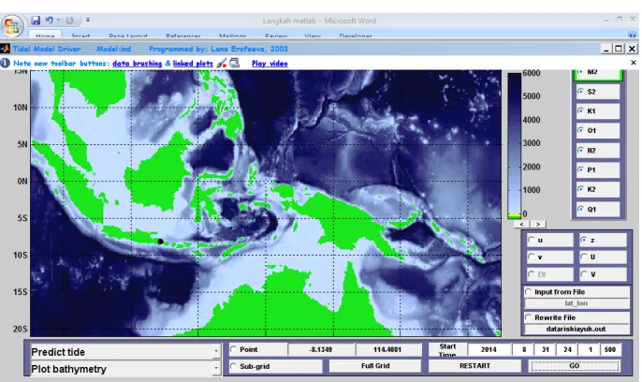Screen dimensions: 642x382
Task: Click the GO button
Action: 575,366
